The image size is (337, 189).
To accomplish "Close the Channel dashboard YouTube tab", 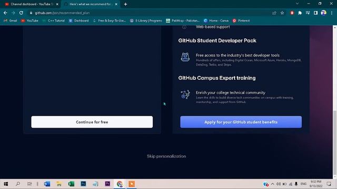I will tap(57, 4).
